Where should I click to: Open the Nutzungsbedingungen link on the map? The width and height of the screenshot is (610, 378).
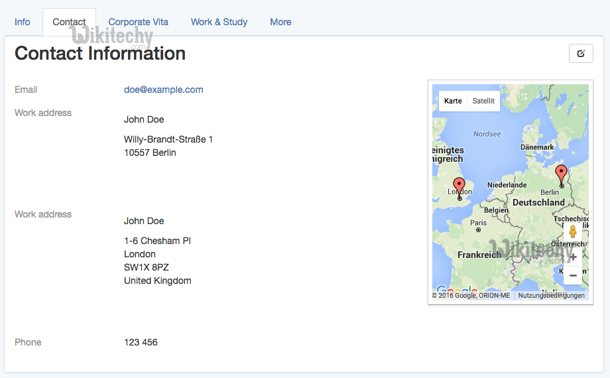551,296
